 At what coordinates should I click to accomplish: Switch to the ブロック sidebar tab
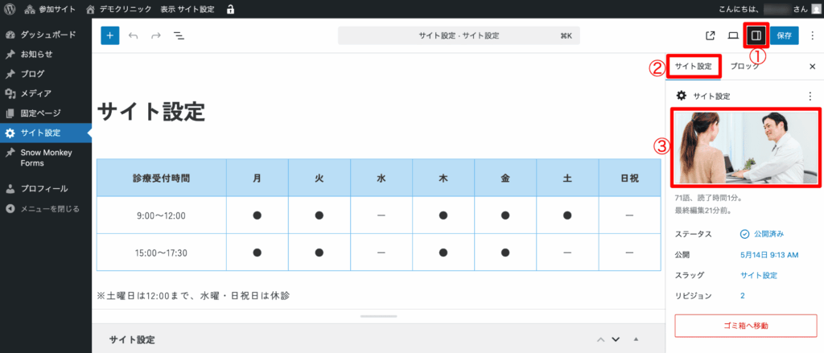[744, 67]
